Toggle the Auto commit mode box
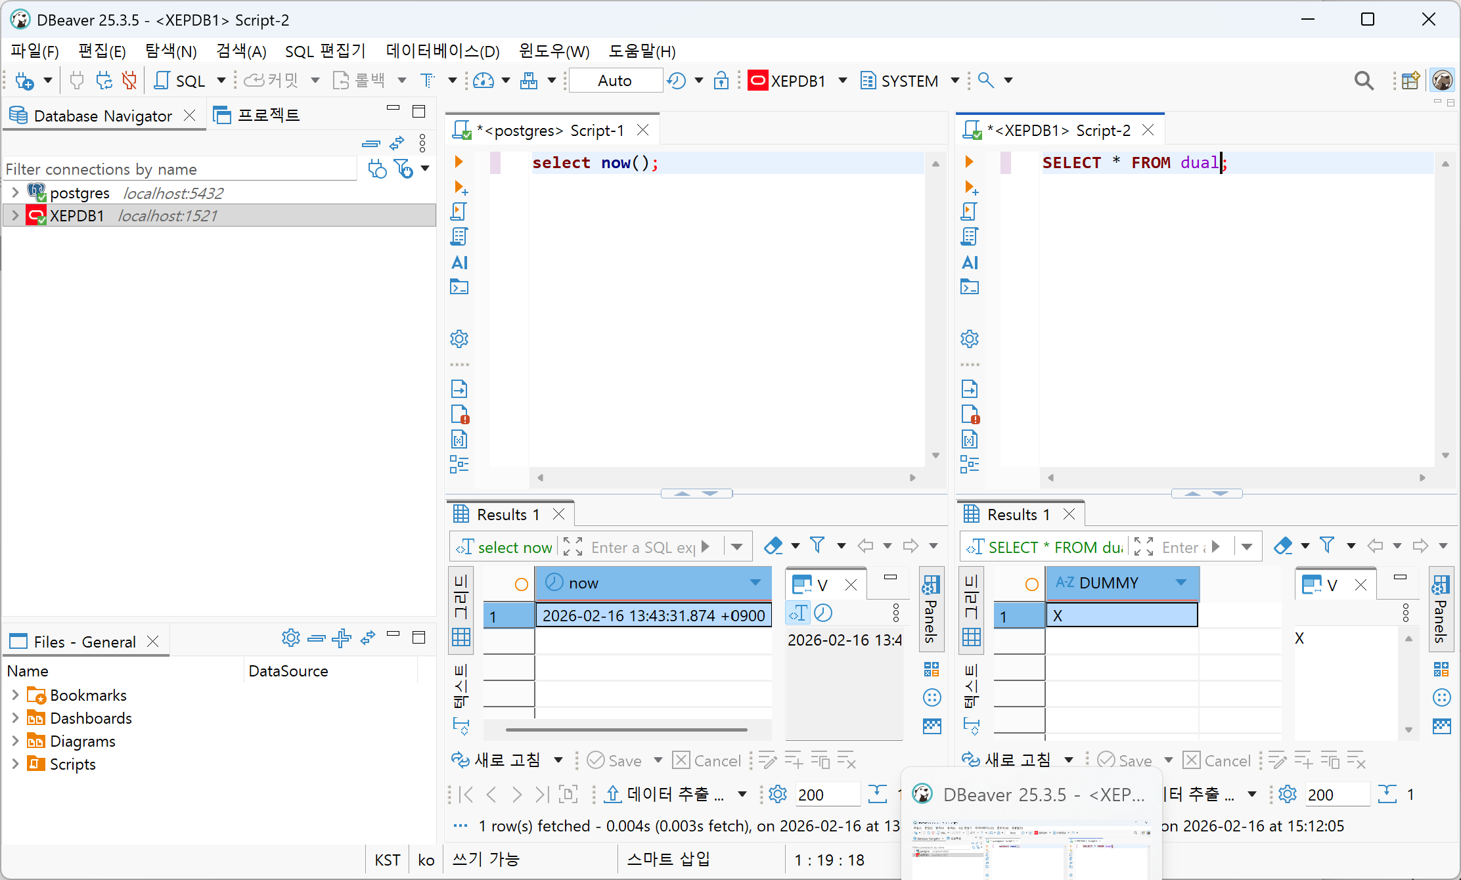Image resolution: width=1461 pixels, height=880 pixels. tap(616, 81)
